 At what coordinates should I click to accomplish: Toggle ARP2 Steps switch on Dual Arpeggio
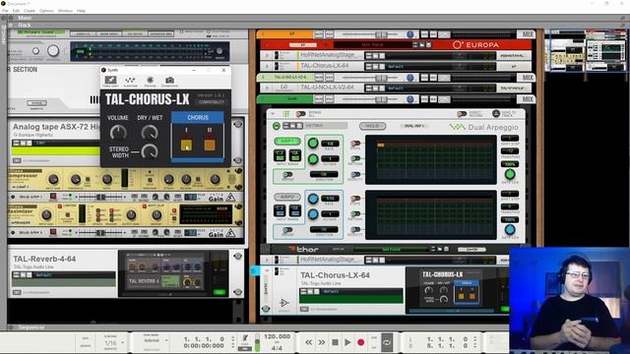pos(355,199)
